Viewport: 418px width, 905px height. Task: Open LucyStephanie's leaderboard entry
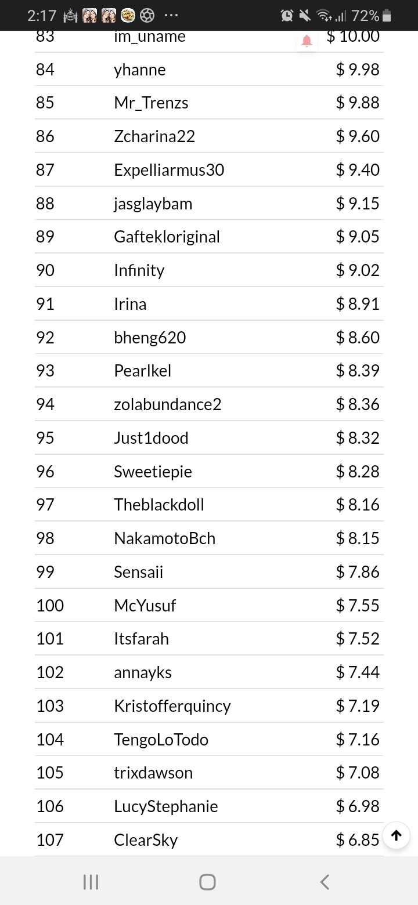tap(209, 806)
